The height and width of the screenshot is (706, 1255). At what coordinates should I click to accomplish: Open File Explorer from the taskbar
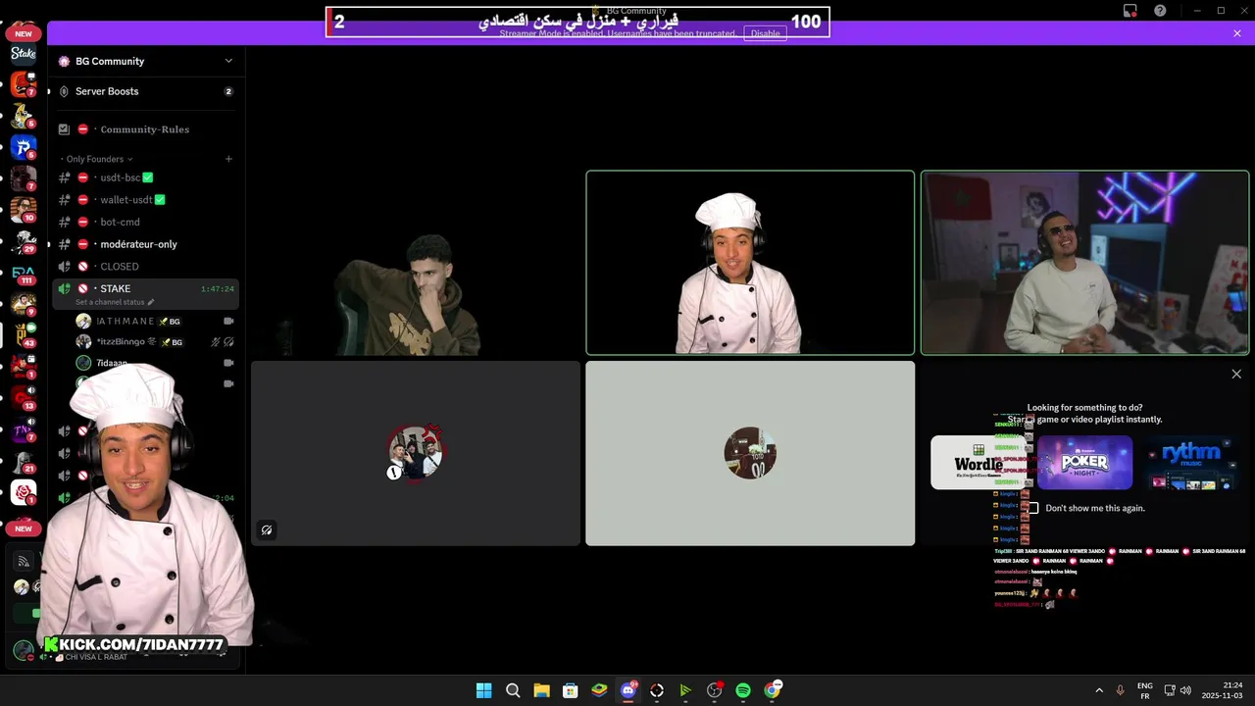pyautogui.click(x=541, y=690)
